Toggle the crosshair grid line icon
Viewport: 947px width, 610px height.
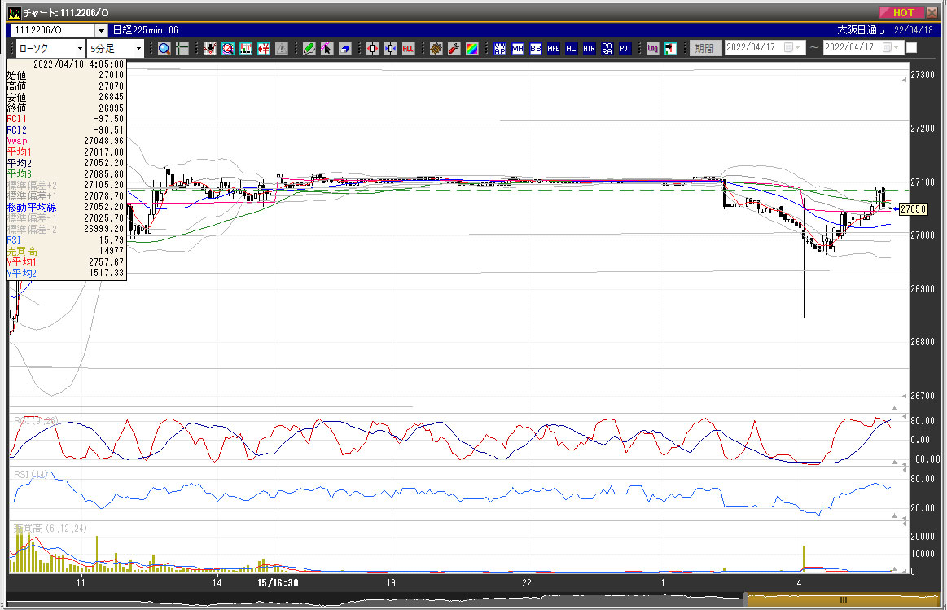point(182,49)
